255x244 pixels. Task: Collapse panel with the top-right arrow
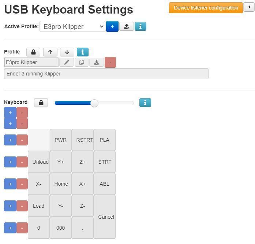249,7
